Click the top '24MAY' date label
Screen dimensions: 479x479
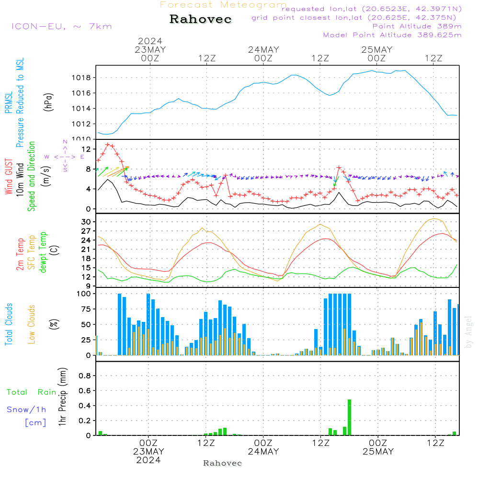263,50
